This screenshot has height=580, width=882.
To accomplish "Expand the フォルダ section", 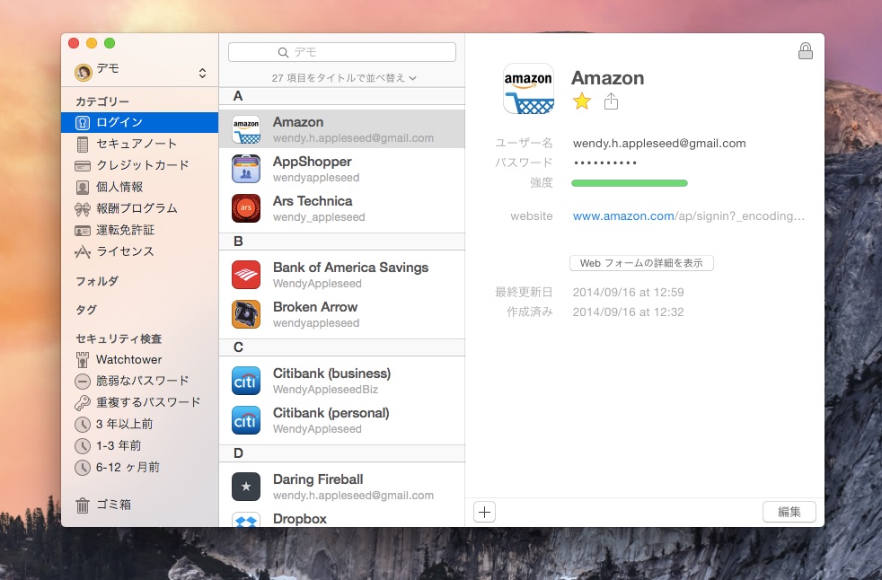I will (x=97, y=281).
